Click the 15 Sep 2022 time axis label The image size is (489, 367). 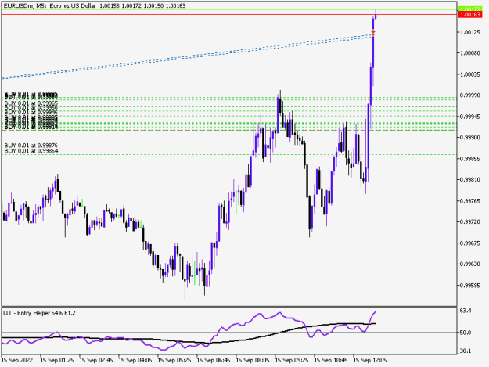point(17,360)
